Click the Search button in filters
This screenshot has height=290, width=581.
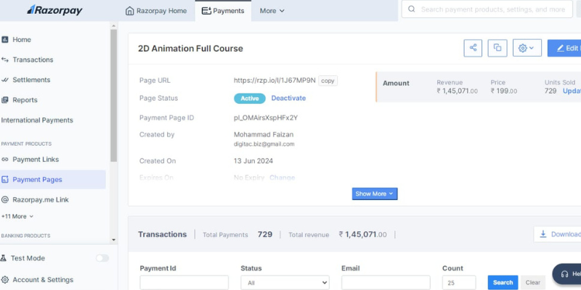click(503, 283)
